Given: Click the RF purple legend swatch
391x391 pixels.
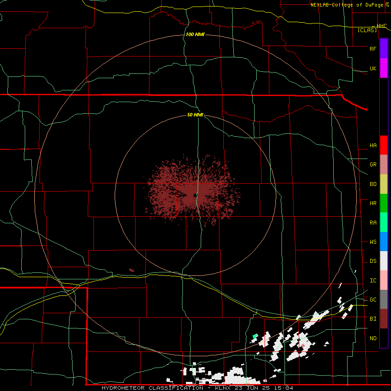Looking at the screenshot, I should 384,48.
